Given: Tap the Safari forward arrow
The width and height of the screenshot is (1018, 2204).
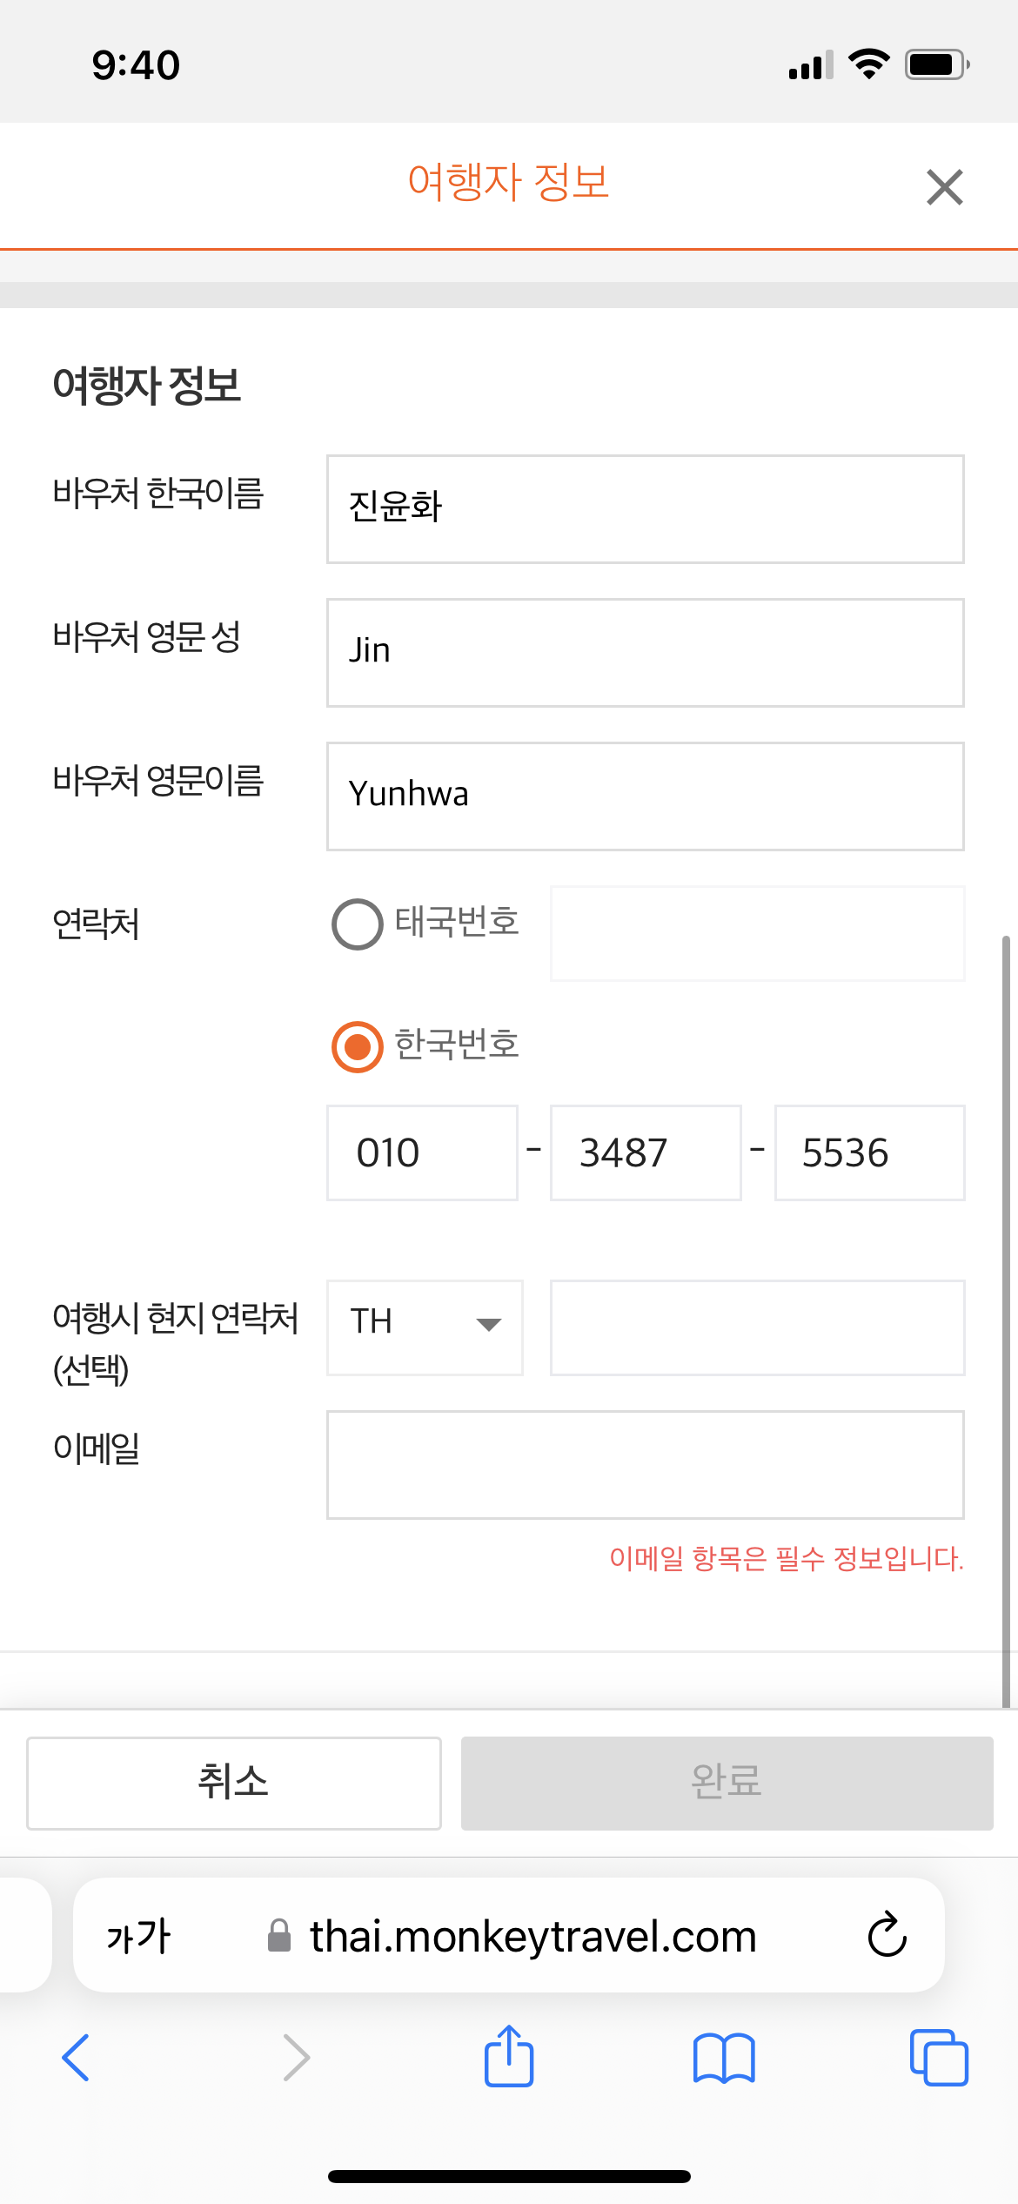Looking at the screenshot, I should click(296, 2058).
